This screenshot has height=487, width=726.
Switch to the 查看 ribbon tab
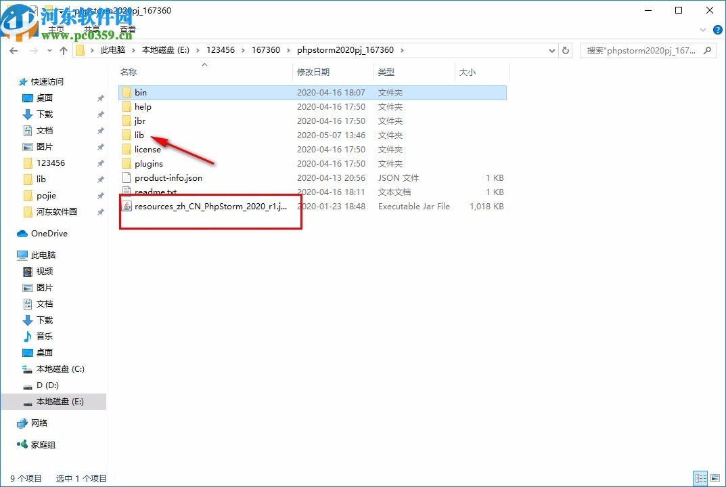coord(127,29)
